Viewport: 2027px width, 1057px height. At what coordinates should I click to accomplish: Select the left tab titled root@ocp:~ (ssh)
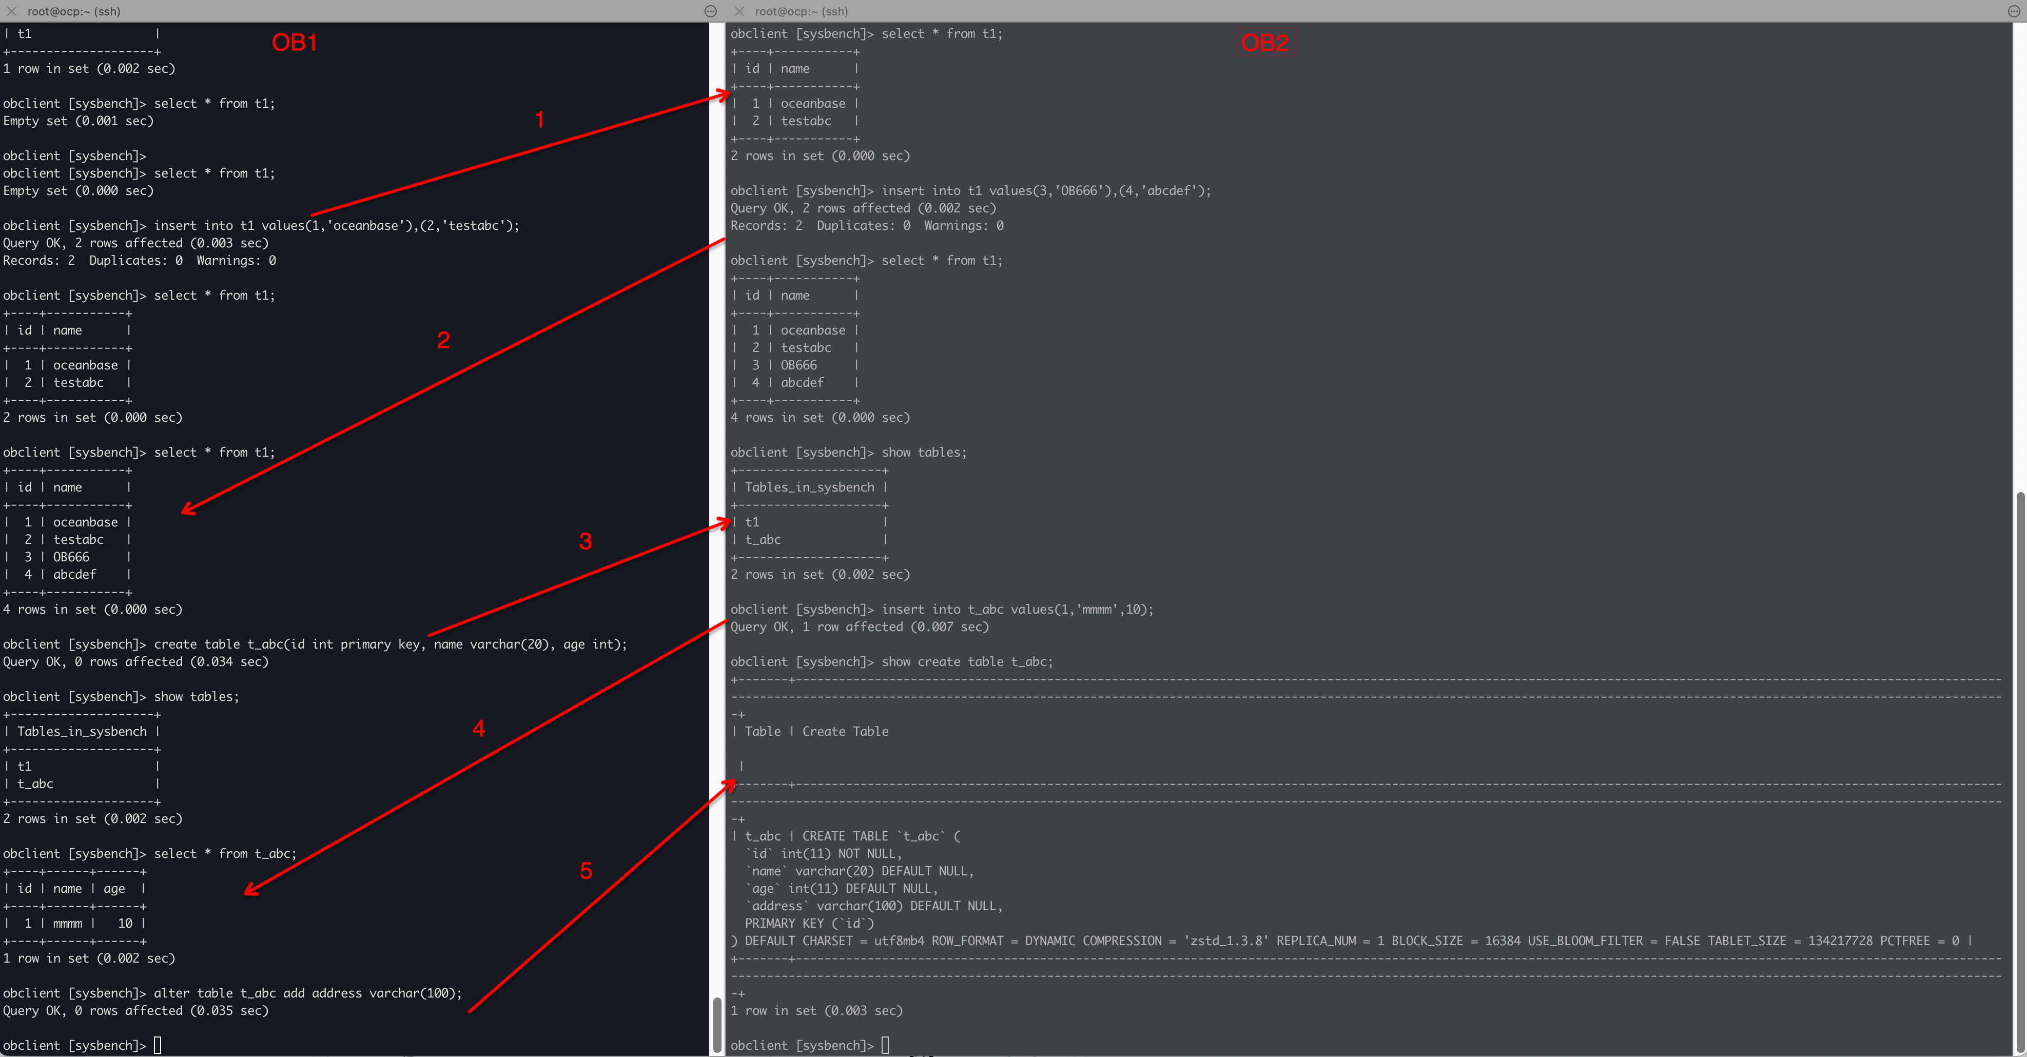[74, 11]
